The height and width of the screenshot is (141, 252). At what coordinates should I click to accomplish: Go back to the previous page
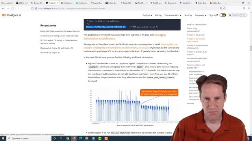pos(3,9)
